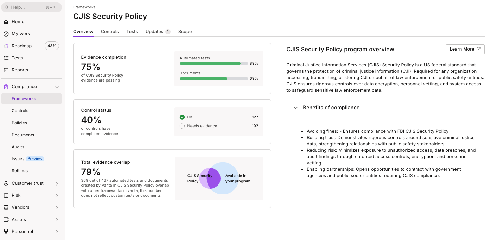Expand the Personnel section chevron
491x240 pixels.
[57, 232]
